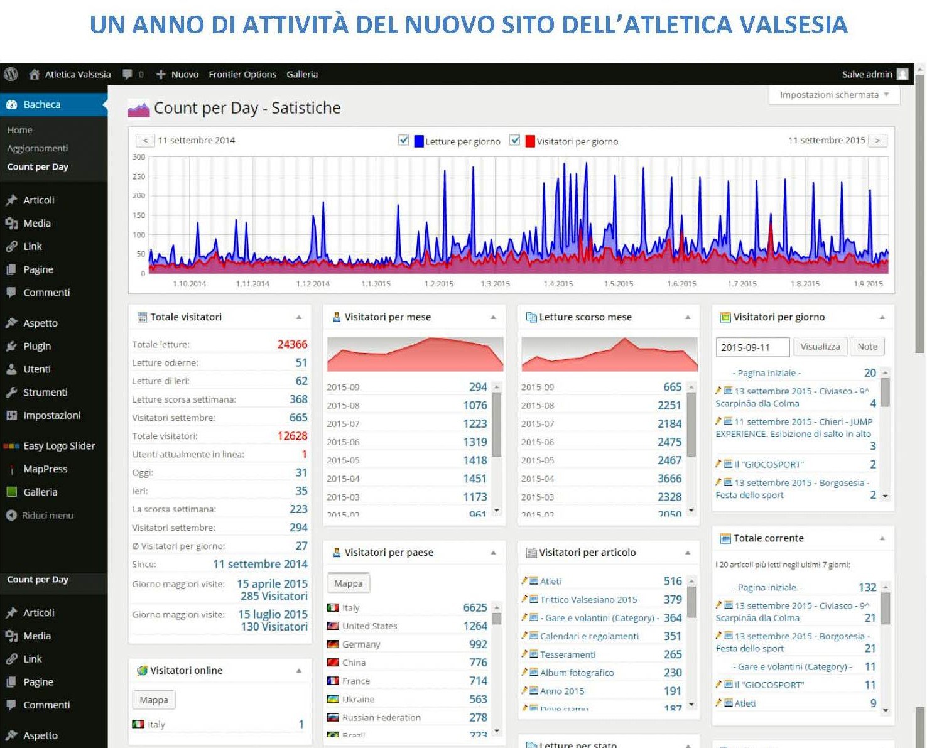Click the date field showing 2015-09-11
The height and width of the screenshot is (748, 927).
click(x=752, y=347)
